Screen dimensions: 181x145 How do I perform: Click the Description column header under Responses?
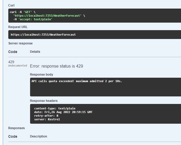[38, 136]
